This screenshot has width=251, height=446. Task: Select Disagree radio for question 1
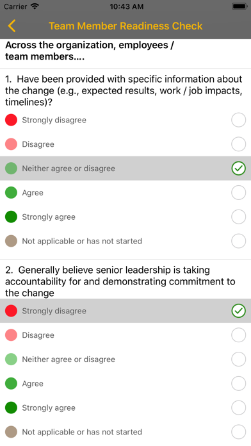(238, 144)
